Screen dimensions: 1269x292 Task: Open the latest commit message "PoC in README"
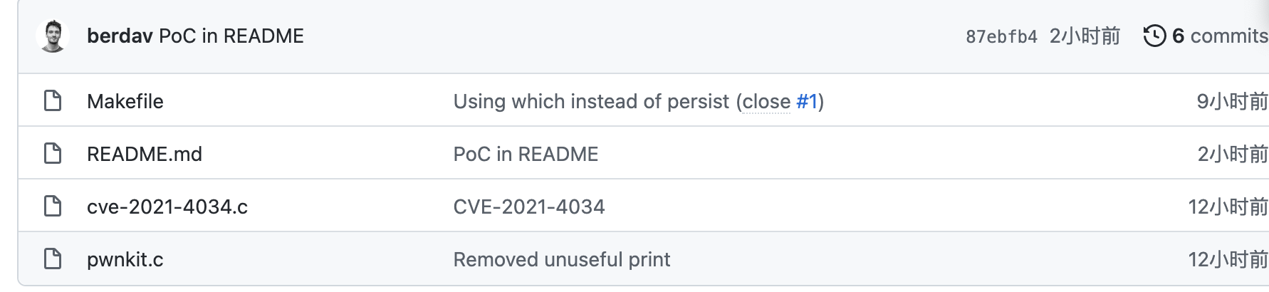click(231, 36)
